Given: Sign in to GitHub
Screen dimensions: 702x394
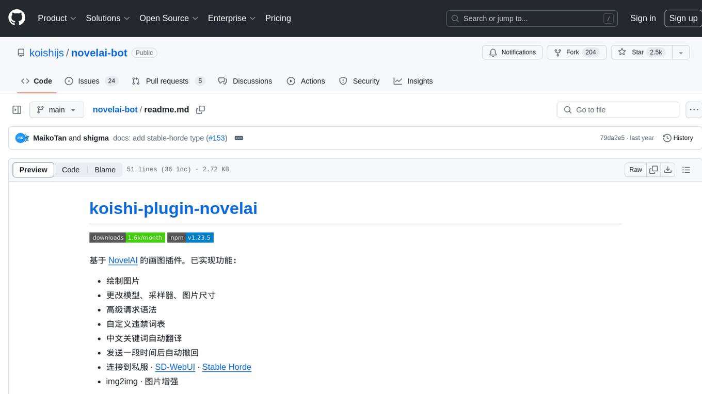Looking at the screenshot, I should [643, 18].
